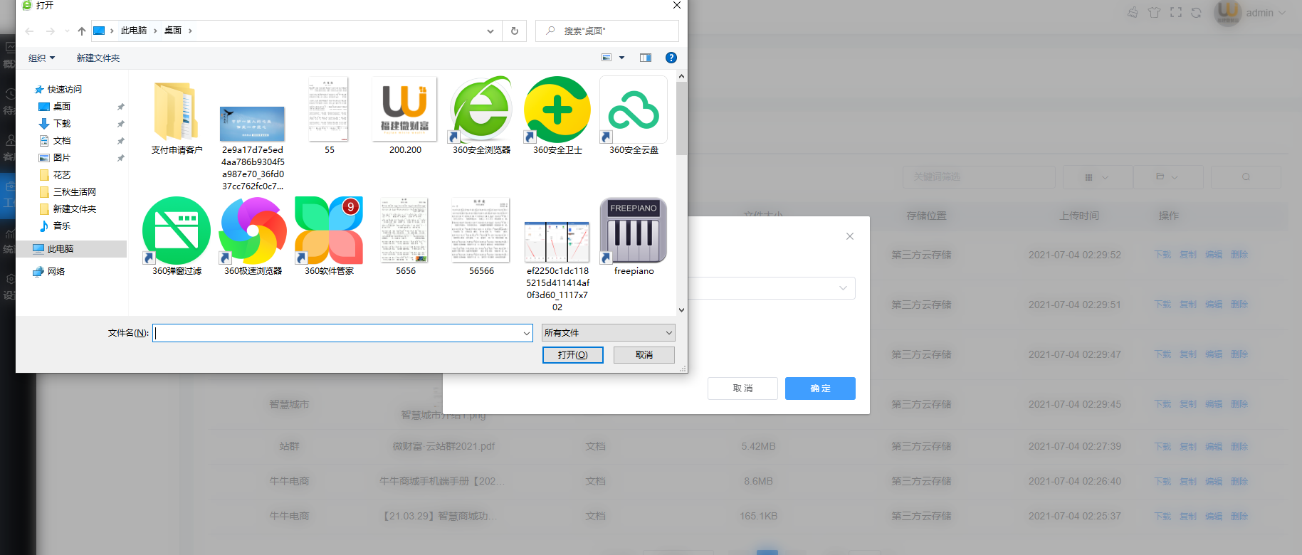Viewport: 1302px width, 555px height.
Task: Select the 360弹窗过滤 shortcut icon
Action: tap(177, 231)
